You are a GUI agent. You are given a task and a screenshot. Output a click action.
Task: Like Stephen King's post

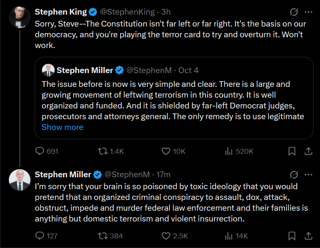166,151
